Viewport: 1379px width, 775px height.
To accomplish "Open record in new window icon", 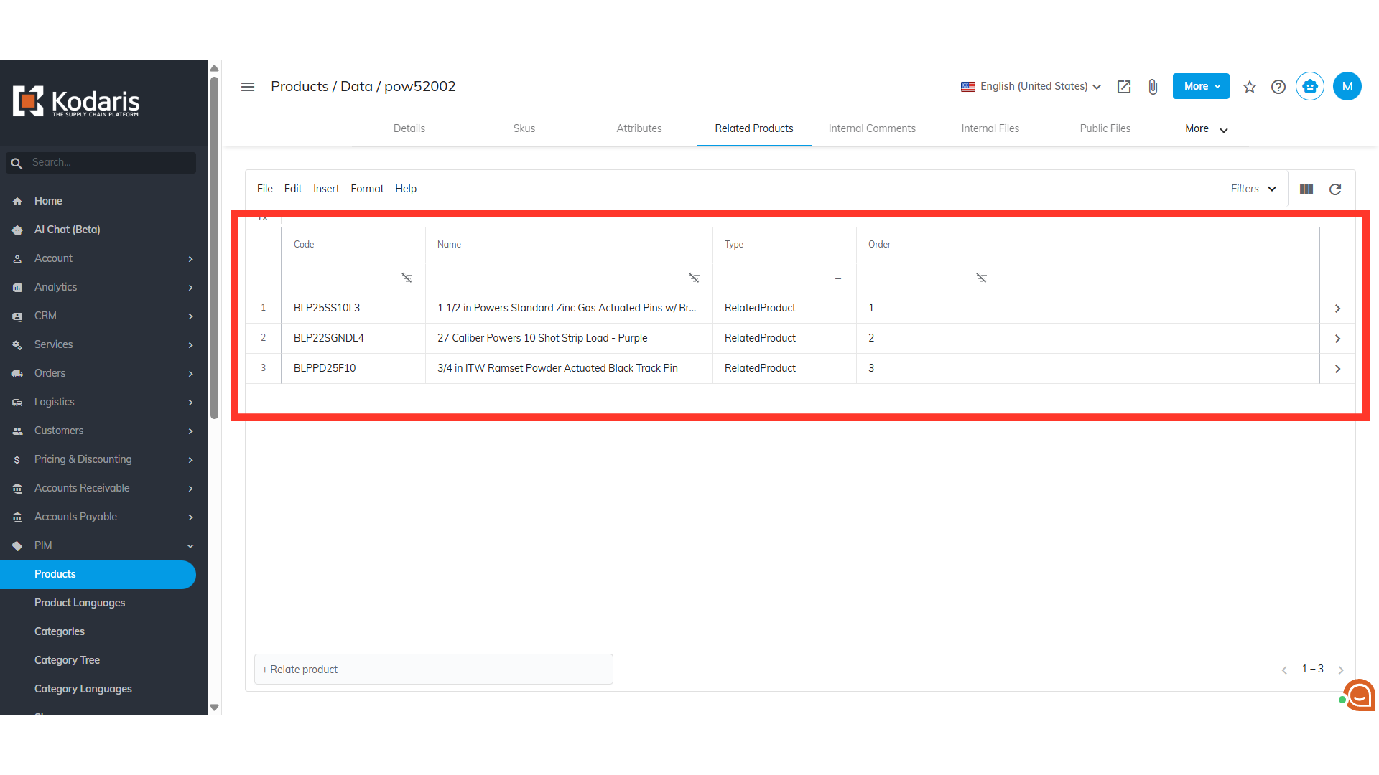I will click(x=1124, y=87).
